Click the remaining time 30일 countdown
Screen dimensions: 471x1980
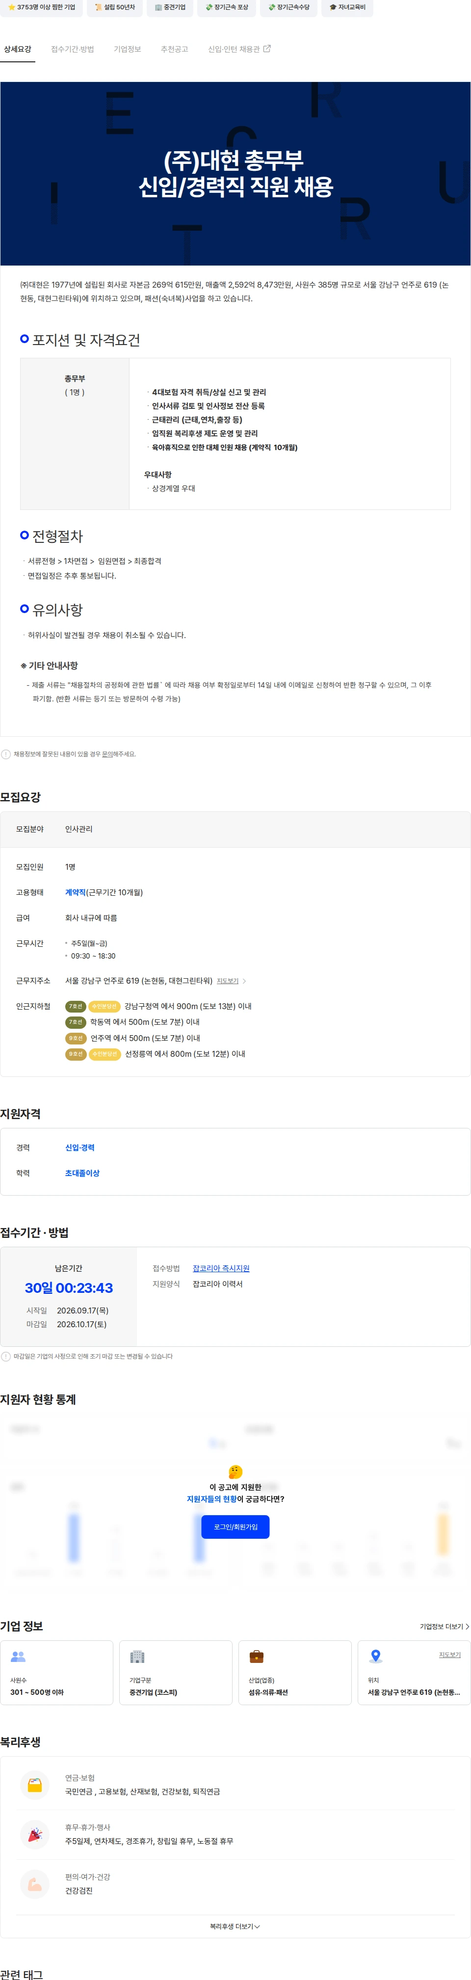coord(68,1288)
